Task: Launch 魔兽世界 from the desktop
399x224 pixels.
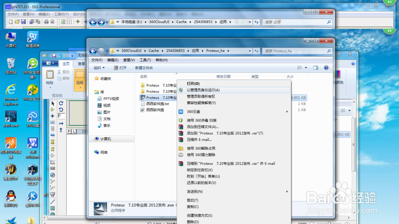Action: click(x=11, y=172)
